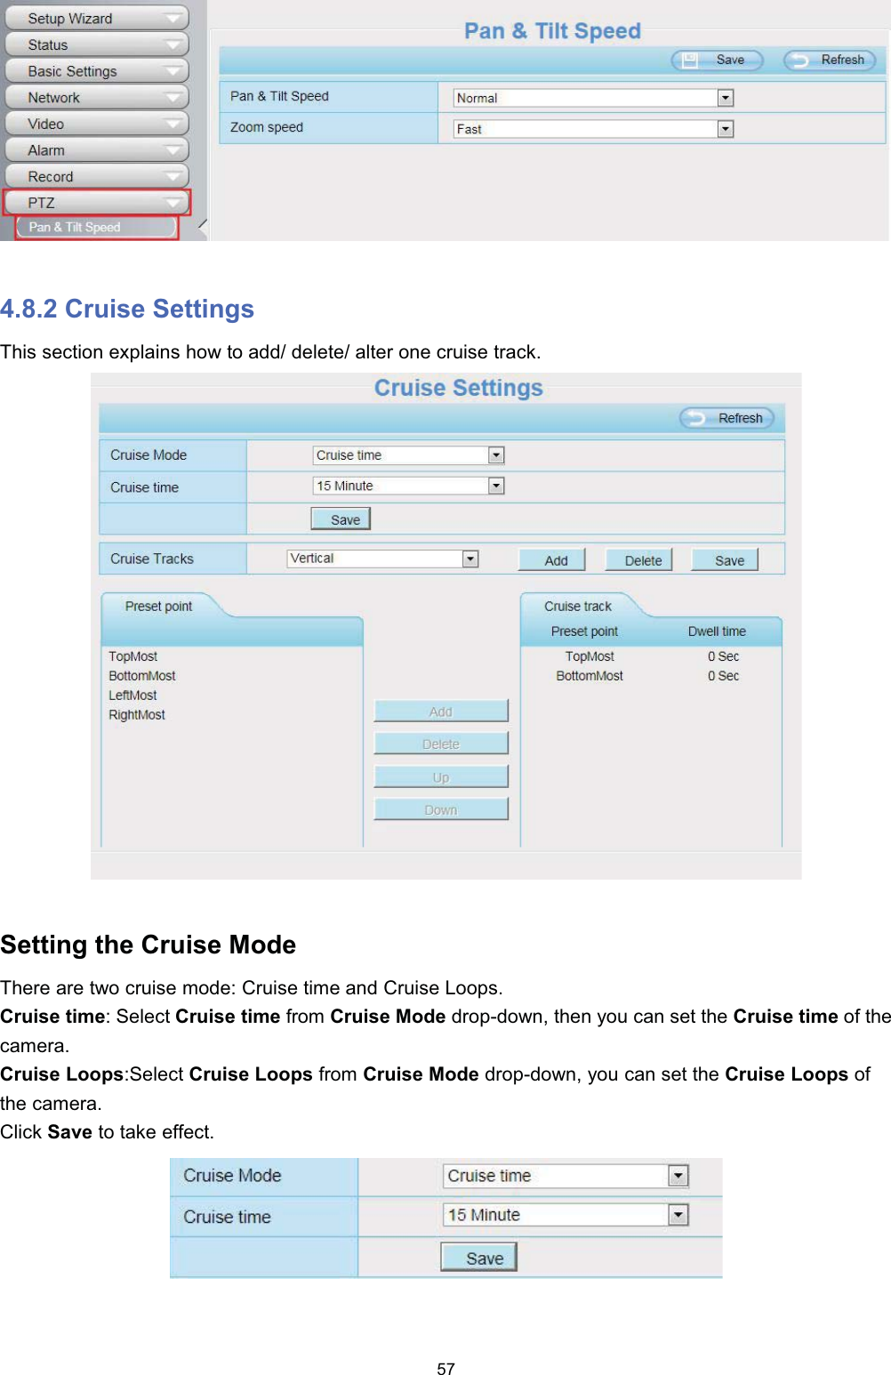The image size is (891, 1375).
Task: Click the Dwell time column header
Action: click(x=717, y=631)
